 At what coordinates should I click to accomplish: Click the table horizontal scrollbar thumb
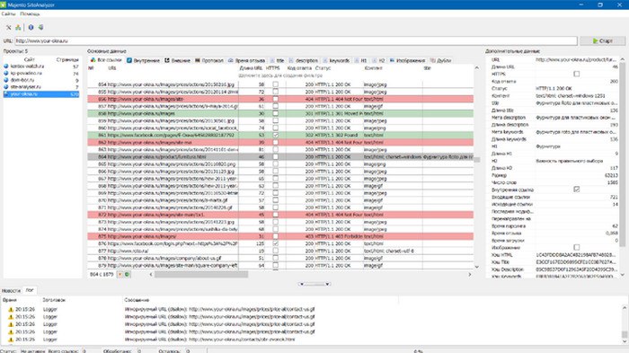201,274
